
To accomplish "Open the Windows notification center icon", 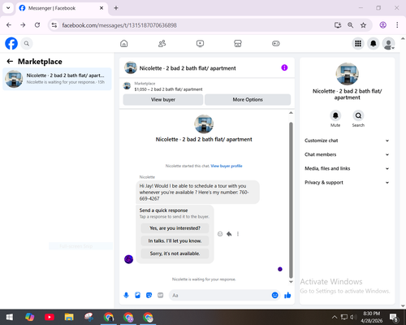I will (x=394, y=317).
